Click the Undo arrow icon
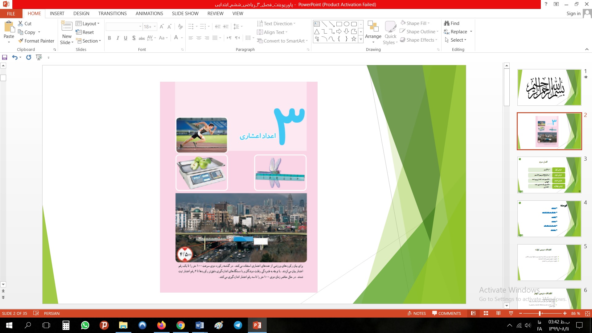 coord(14,57)
